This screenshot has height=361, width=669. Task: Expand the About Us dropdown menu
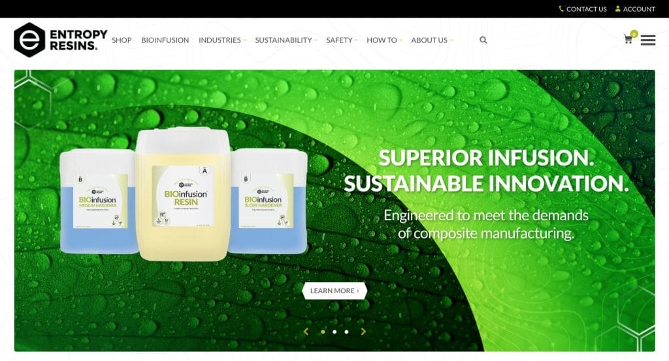tap(432, 40)
